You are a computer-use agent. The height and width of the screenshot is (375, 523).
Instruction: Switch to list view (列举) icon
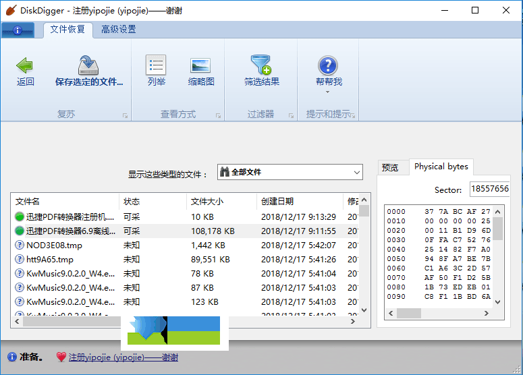[156, 65]
